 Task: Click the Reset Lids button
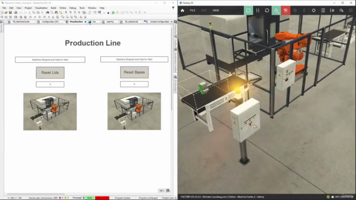point(50,73)
